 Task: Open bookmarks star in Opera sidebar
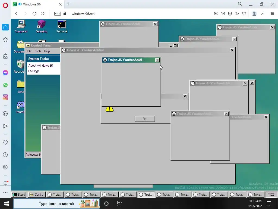5,39
